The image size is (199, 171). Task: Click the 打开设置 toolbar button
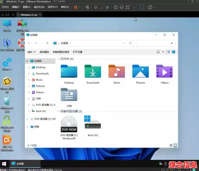click(x=77, y=52)
